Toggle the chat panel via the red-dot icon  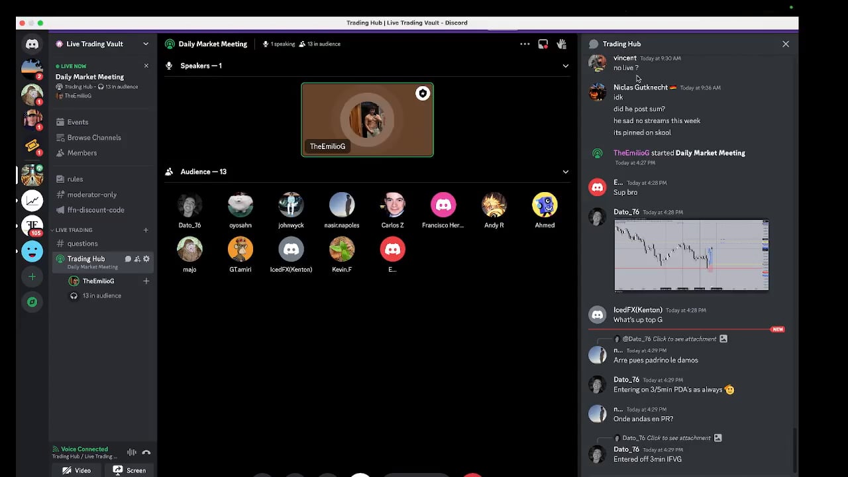pos(543,44)
